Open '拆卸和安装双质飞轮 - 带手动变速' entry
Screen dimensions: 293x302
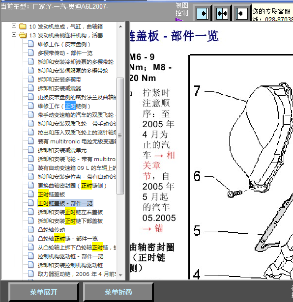tap(77, 124)
